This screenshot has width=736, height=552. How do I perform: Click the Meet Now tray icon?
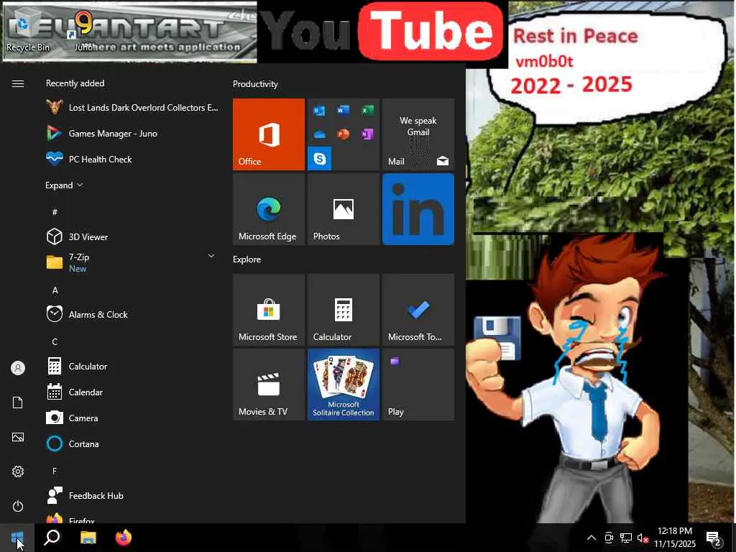[609, 538]
